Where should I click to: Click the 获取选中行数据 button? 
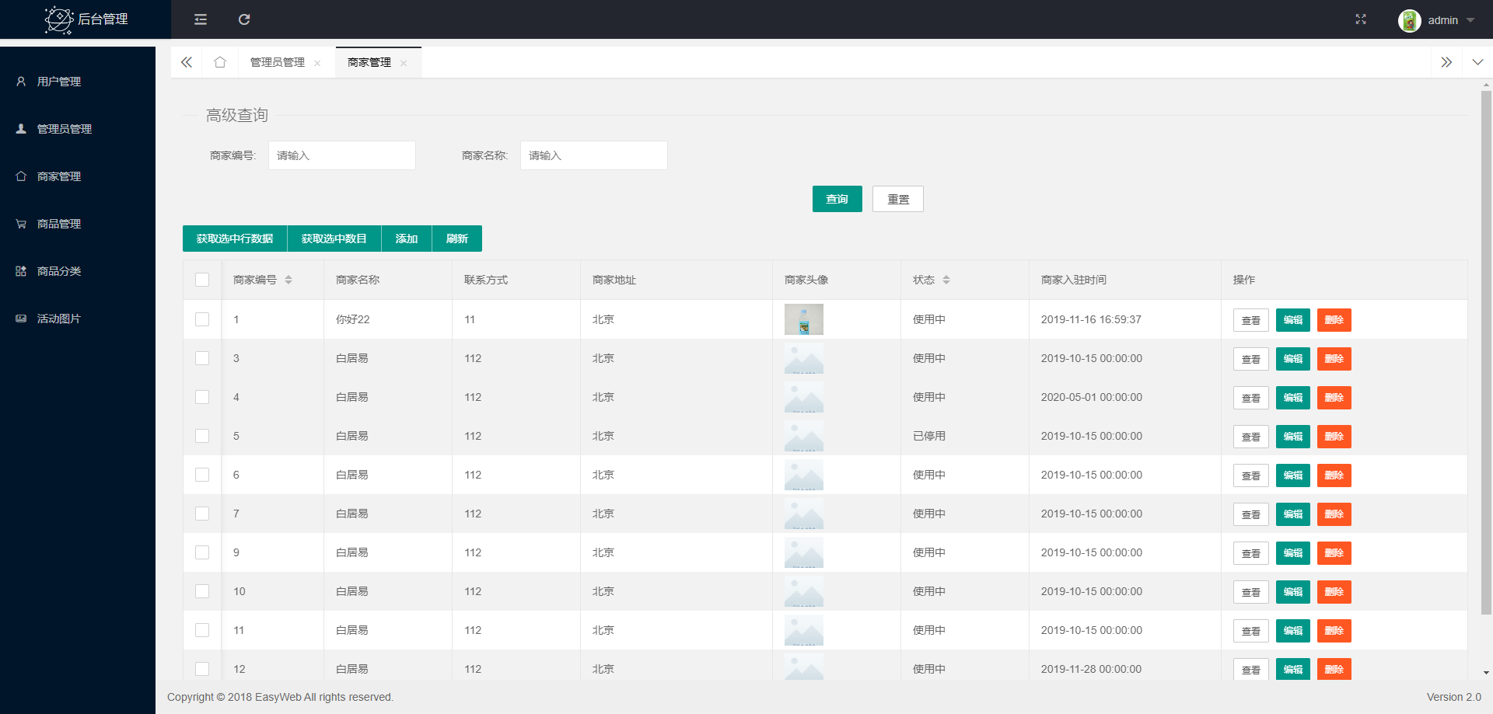tap(235, 239)
